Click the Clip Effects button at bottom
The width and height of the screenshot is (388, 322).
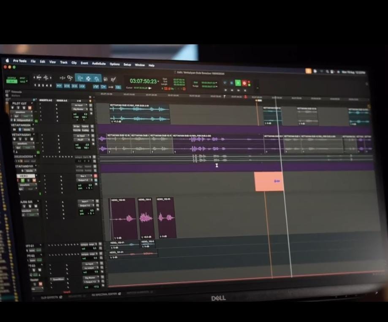[x=49, y=297]
